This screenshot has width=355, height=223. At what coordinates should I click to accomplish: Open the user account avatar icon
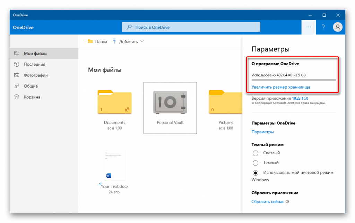pyautogui.click(x=337, y=27)
